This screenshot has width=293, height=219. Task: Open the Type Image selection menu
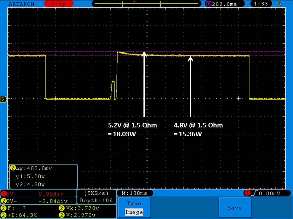point(134,208)
